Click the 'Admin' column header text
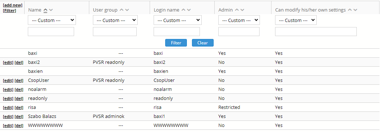 click(x=226, y=10)
